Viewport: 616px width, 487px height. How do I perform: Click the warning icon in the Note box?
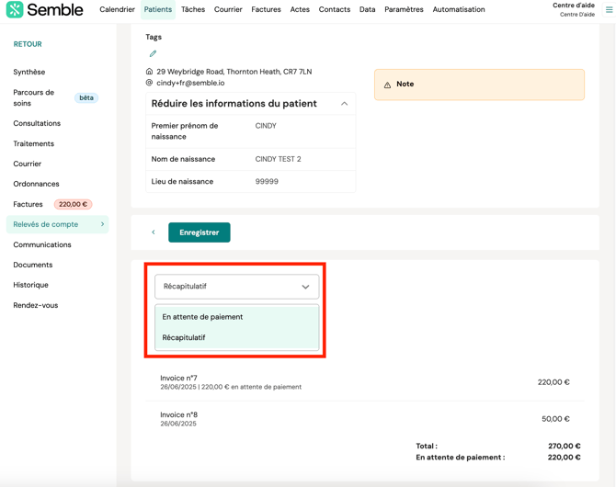point(387,85)
